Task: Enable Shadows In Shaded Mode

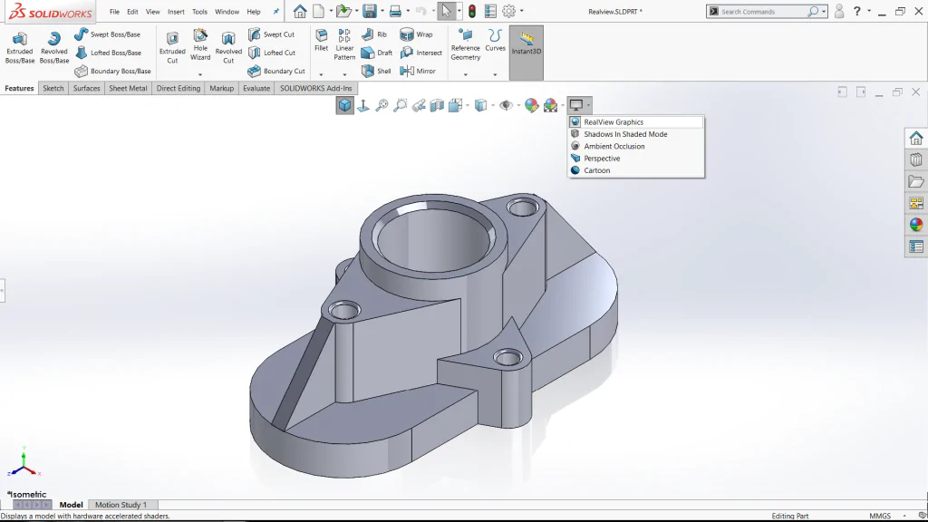Action: tap(636, 134)
